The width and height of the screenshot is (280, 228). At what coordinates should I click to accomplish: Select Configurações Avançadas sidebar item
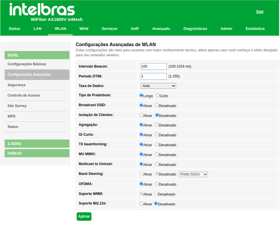point(37,75)
